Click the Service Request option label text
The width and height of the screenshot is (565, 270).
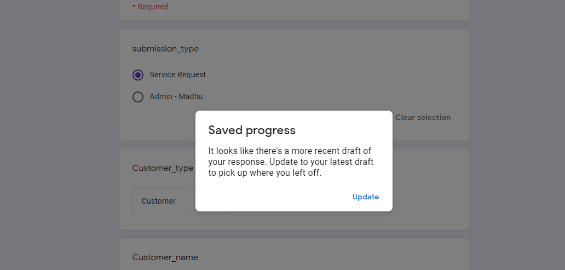[x=177, y=74]
